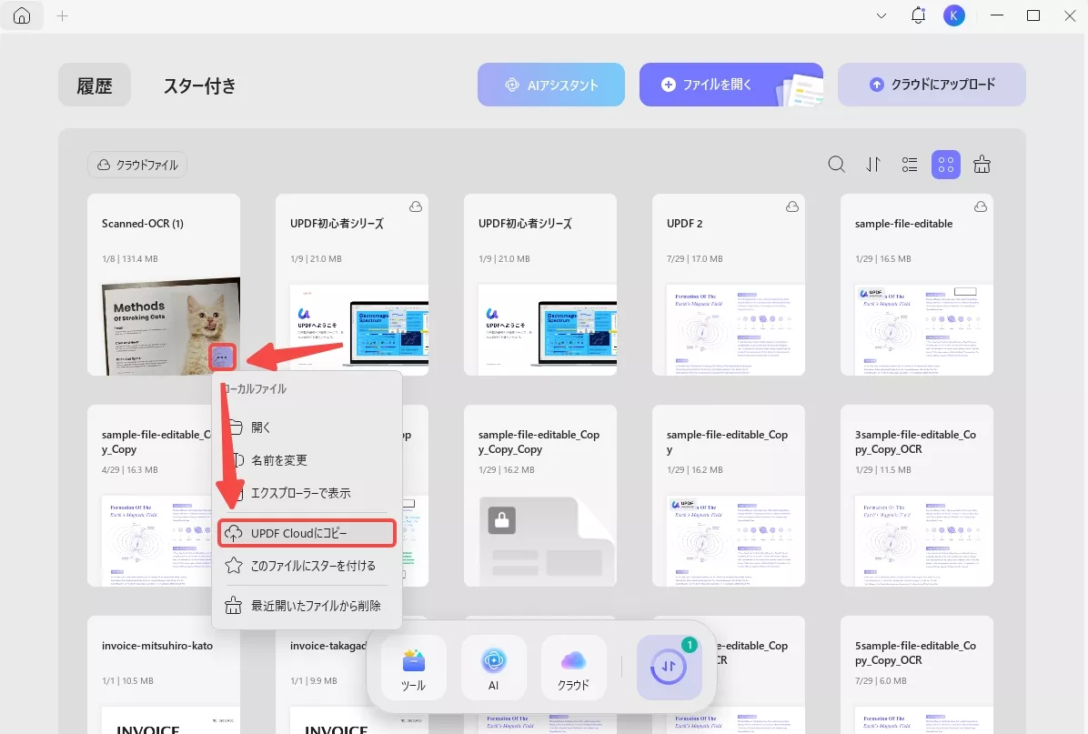Open the クラウド button in bottom dock
Image resolution: width=1088 pixels, height=734 pixels.
tap(573, 668)
